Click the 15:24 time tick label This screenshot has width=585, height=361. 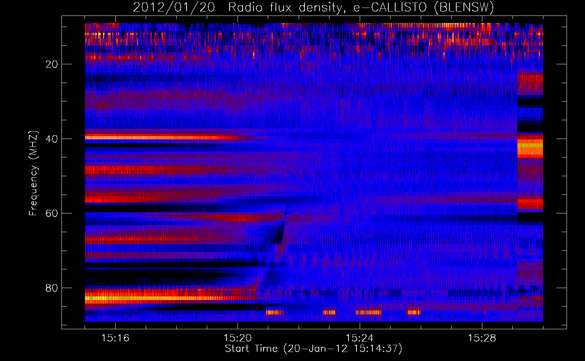(x=360, y=338)
